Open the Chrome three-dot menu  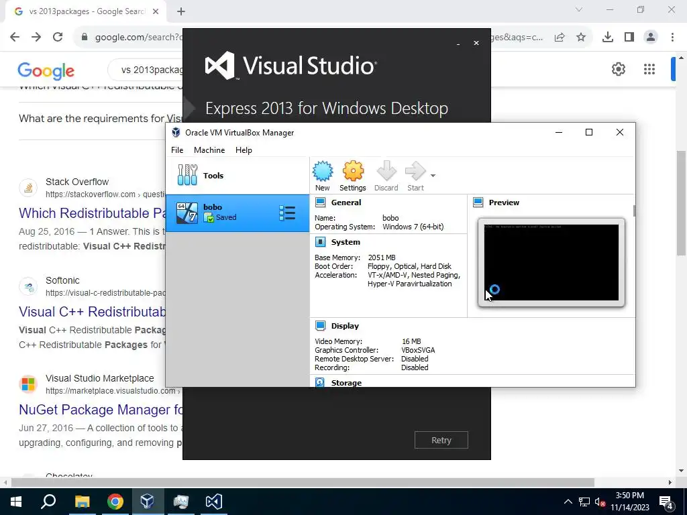click(x=672, y=38)
